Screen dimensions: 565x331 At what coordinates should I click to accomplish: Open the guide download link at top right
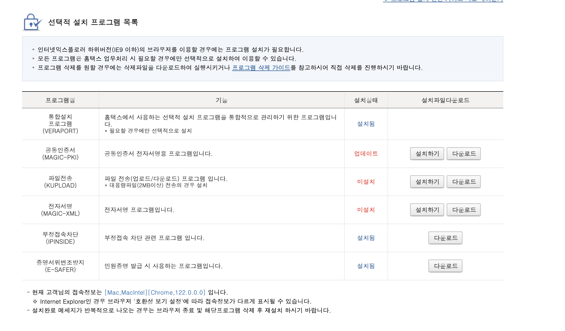pos(443,1)
